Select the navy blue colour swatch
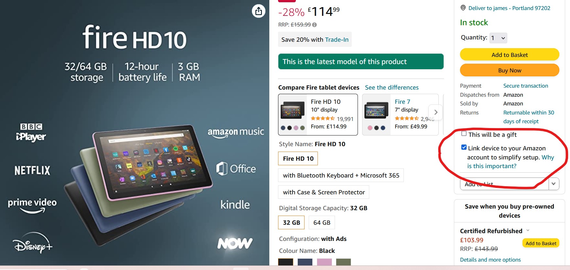Screen dimensions: 570x270 [305, 262]
